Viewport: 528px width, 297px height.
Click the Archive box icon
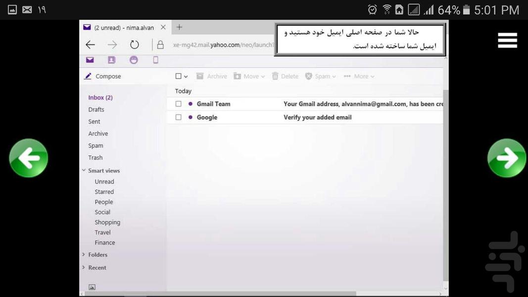click(x=200, y=76)
